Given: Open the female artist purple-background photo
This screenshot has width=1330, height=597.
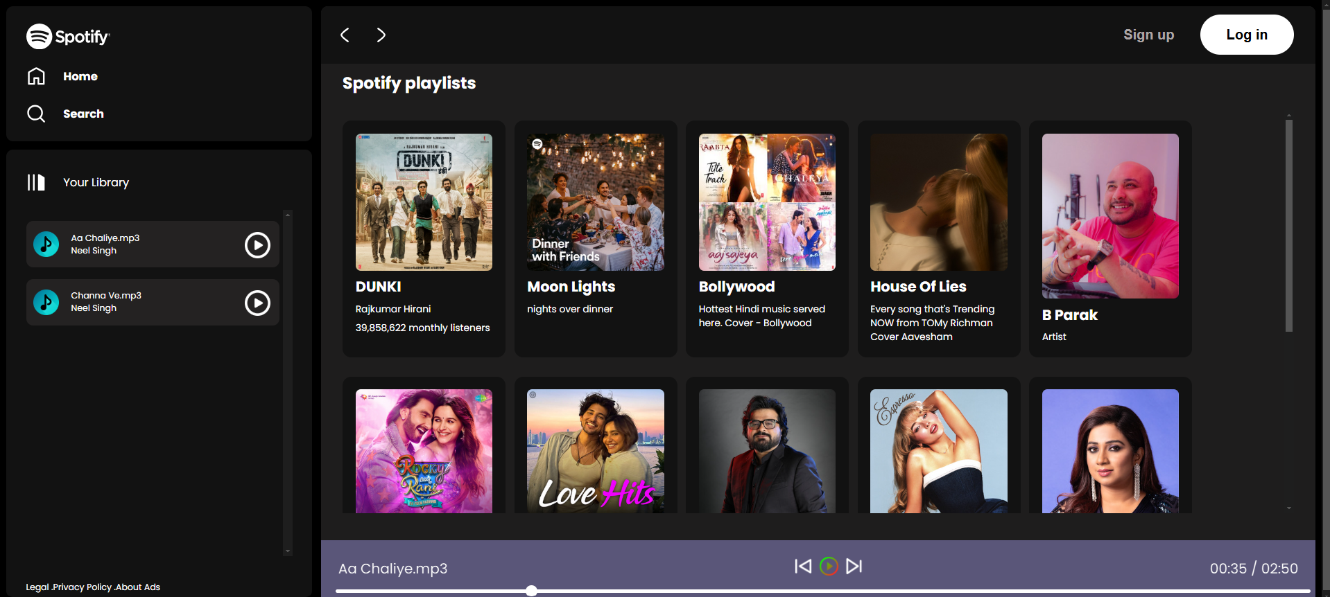Looking at the screenshot, I should 1110,452.
